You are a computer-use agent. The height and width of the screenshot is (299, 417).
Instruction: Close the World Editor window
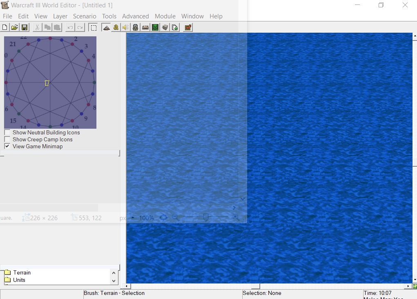405,5
